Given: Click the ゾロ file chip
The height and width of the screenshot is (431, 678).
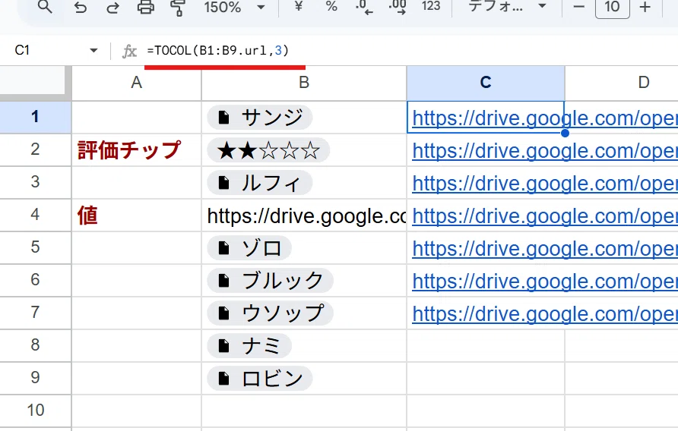Looking at the screenshot, I should 249,248.
